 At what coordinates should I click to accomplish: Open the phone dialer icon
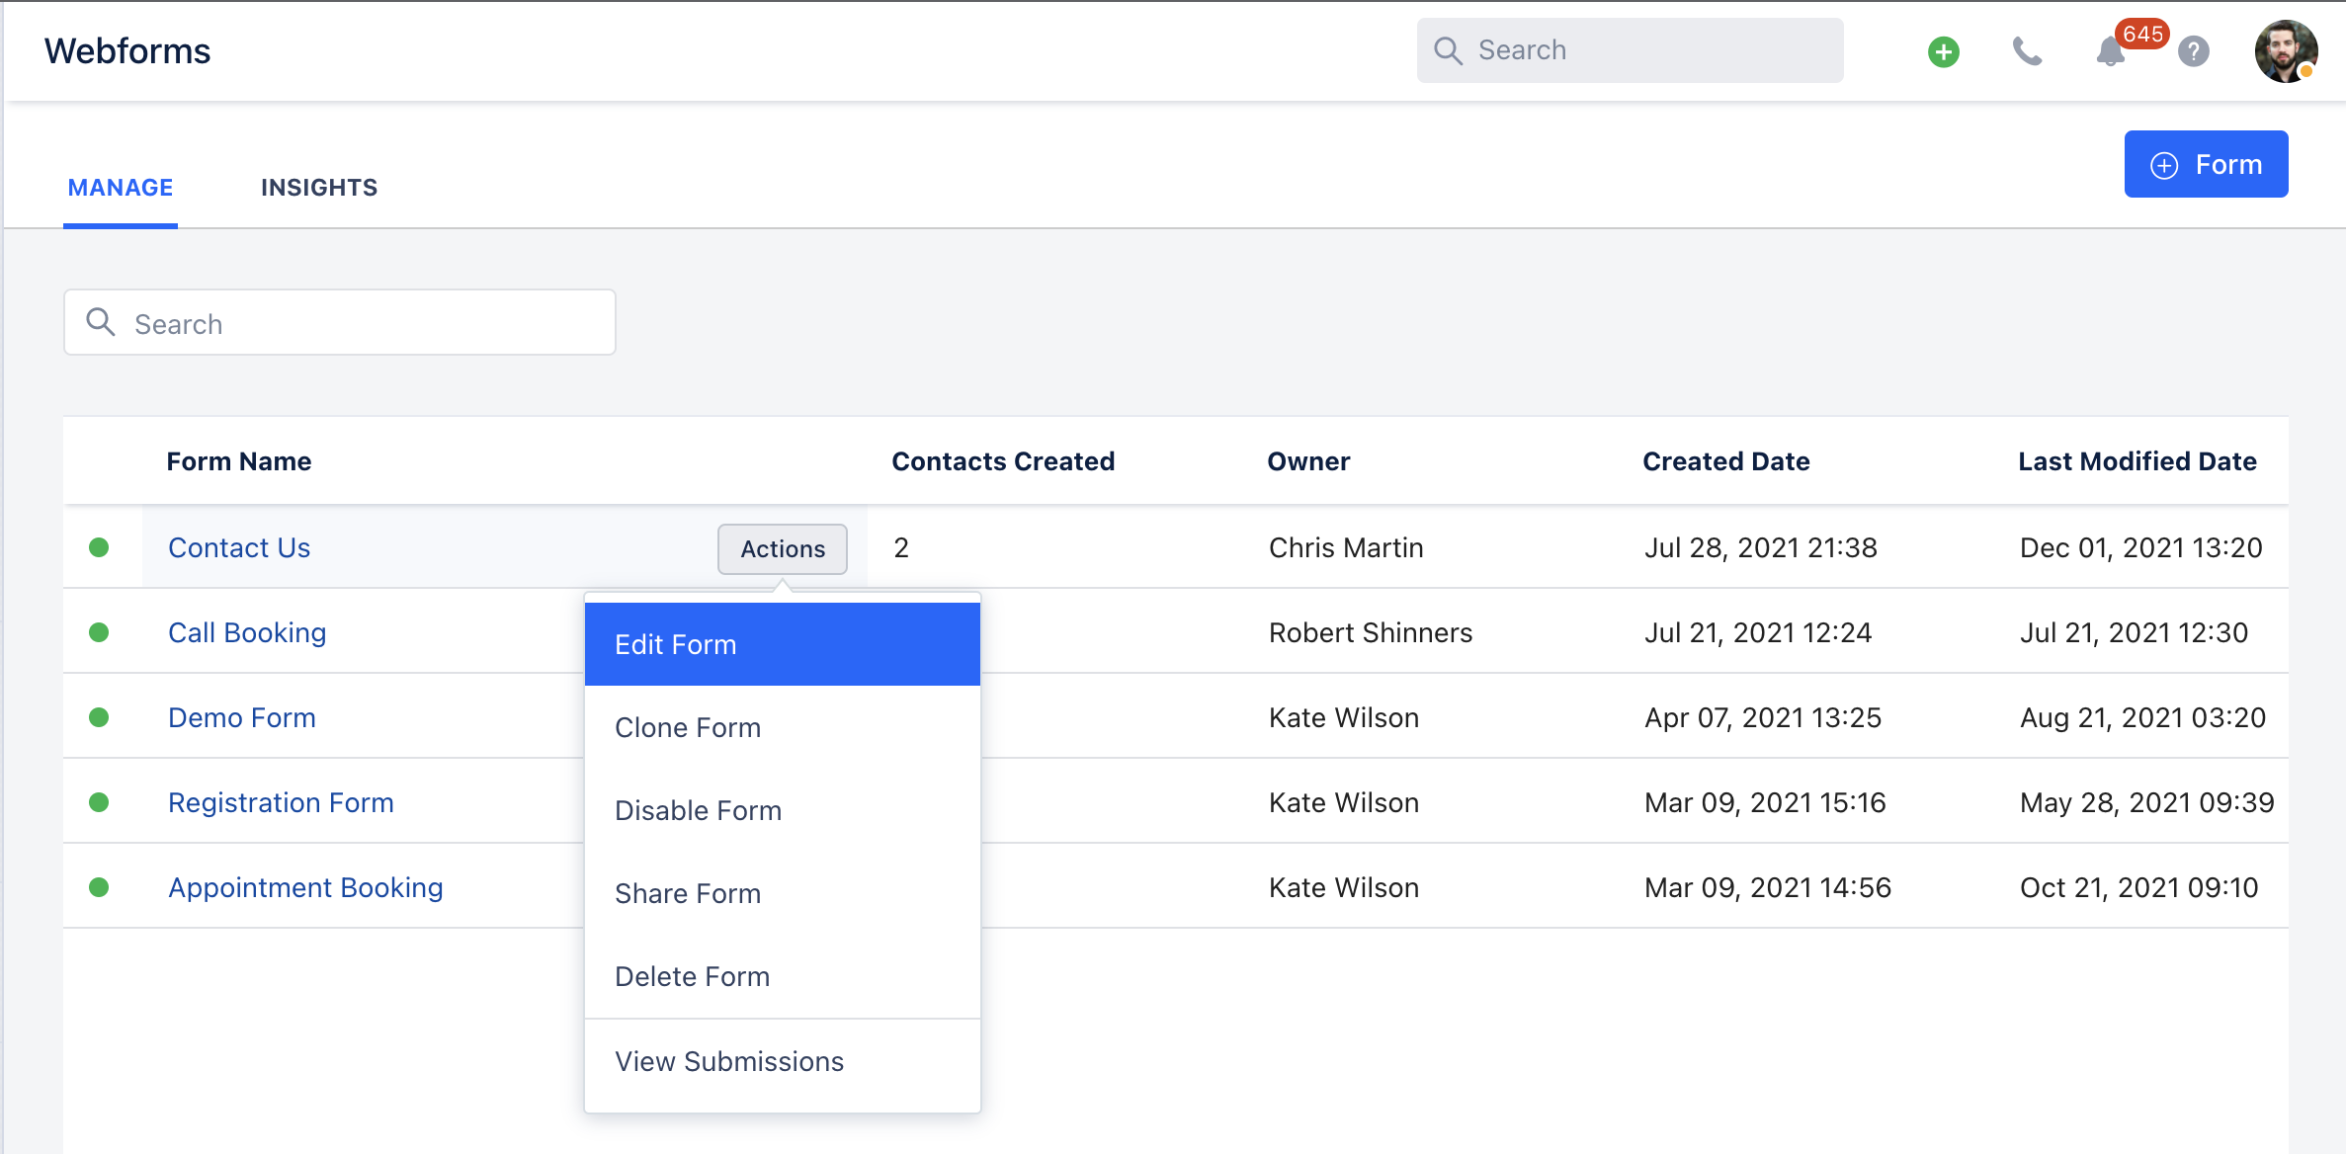(x=2027, y=51)
